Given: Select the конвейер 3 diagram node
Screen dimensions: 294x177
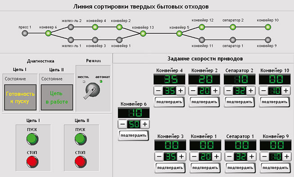Looking at the screenshot, I should pyautogui.click(x=95, y=40).
